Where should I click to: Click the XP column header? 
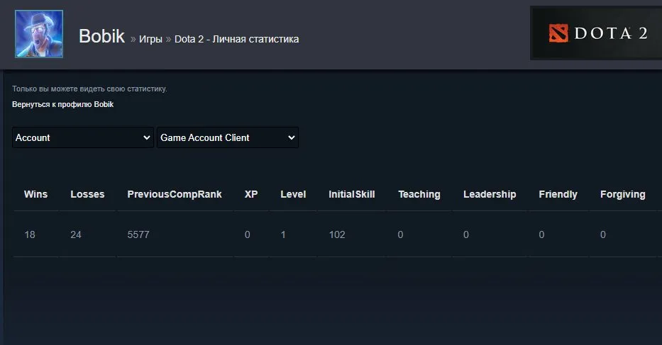251,194
